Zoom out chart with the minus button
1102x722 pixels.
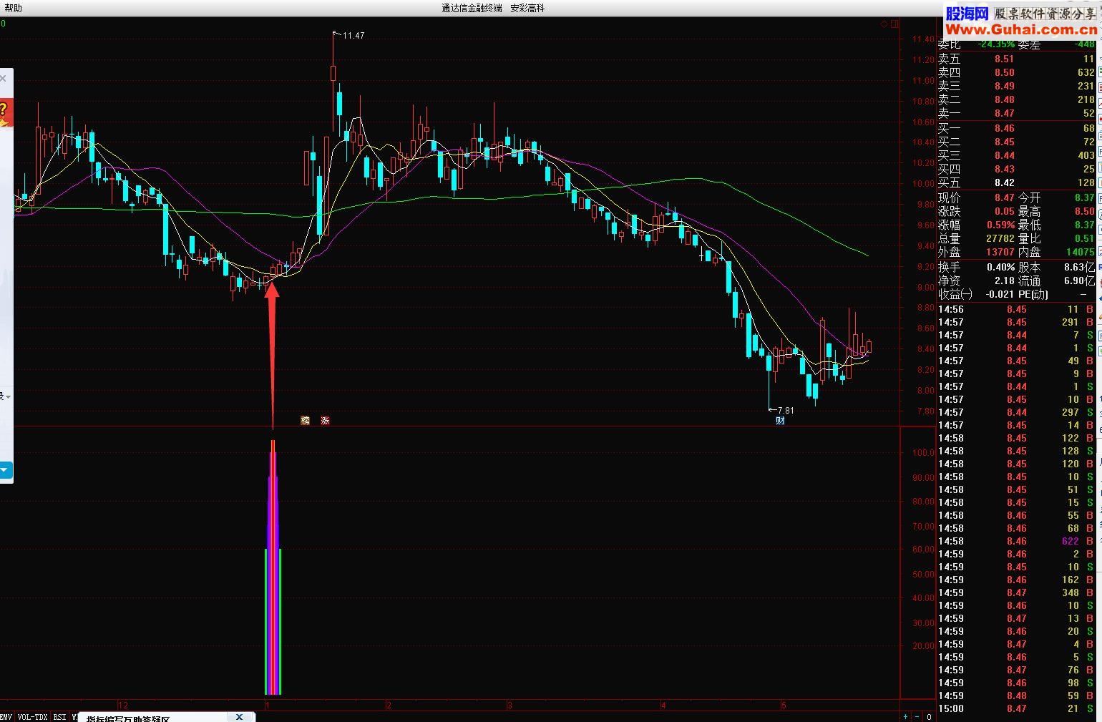(x=917, y=716)
